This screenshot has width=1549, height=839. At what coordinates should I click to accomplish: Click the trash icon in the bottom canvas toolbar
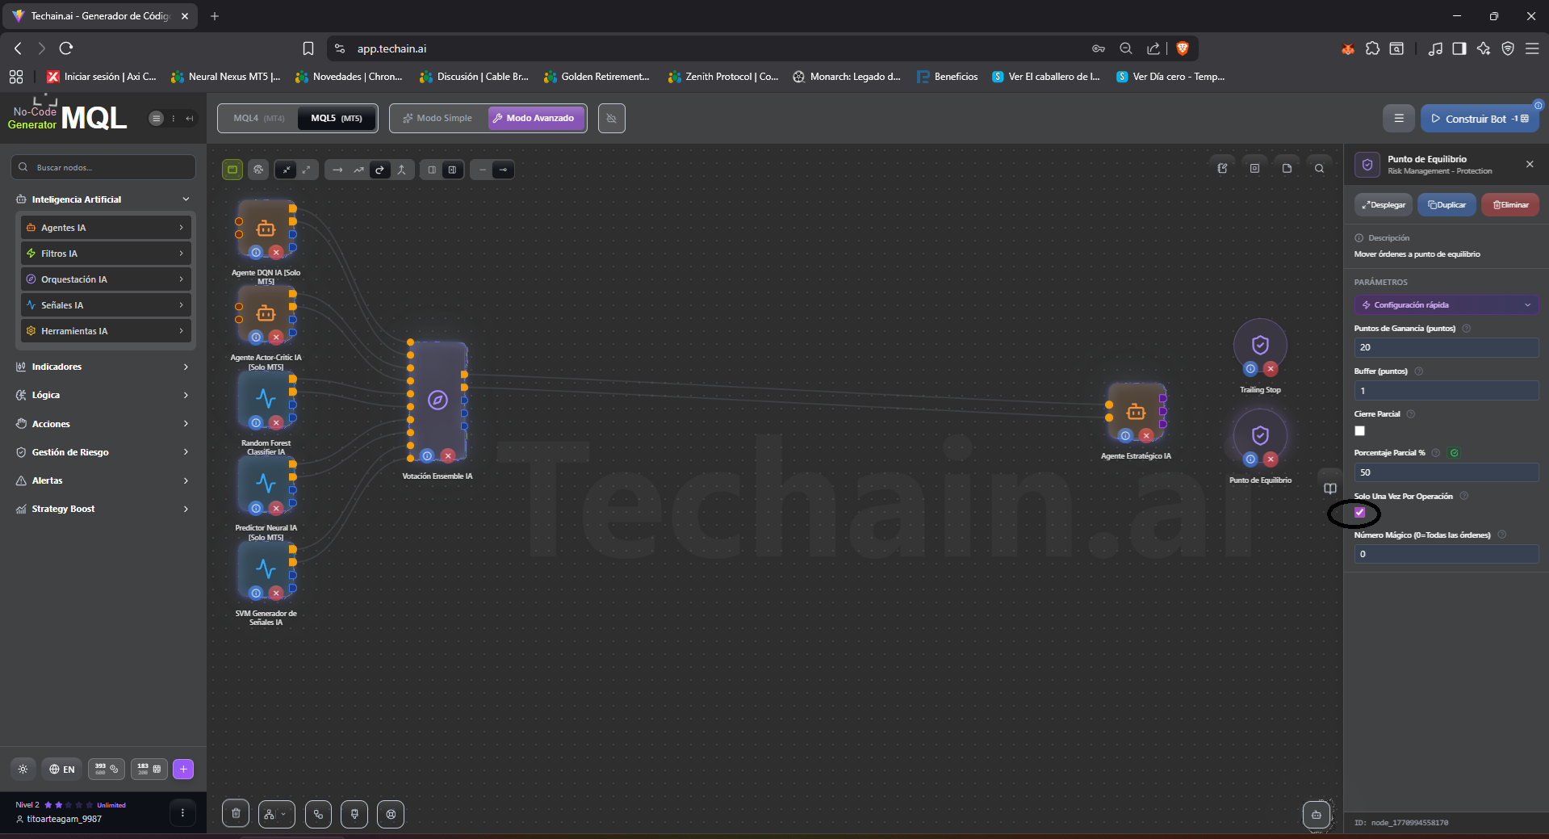pos(236,813)
